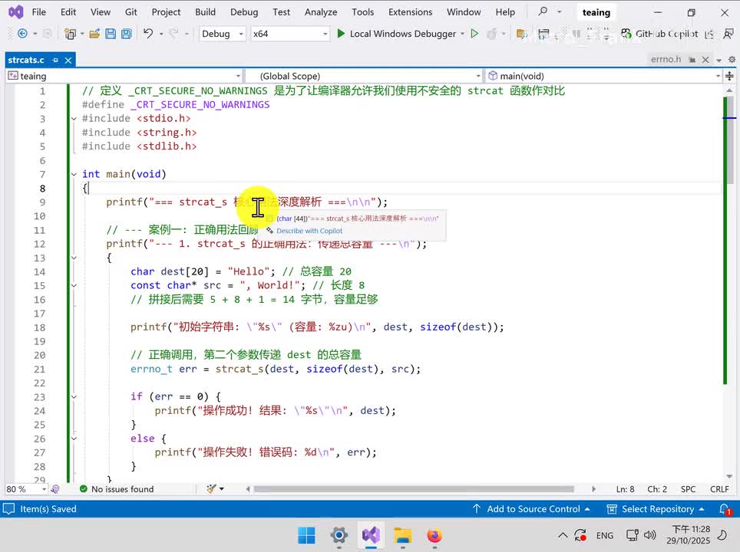The height and width of the screenshot is (552, 740).
Task: Click the Send Feedback person icon
Action: click(x=728, y=34)
